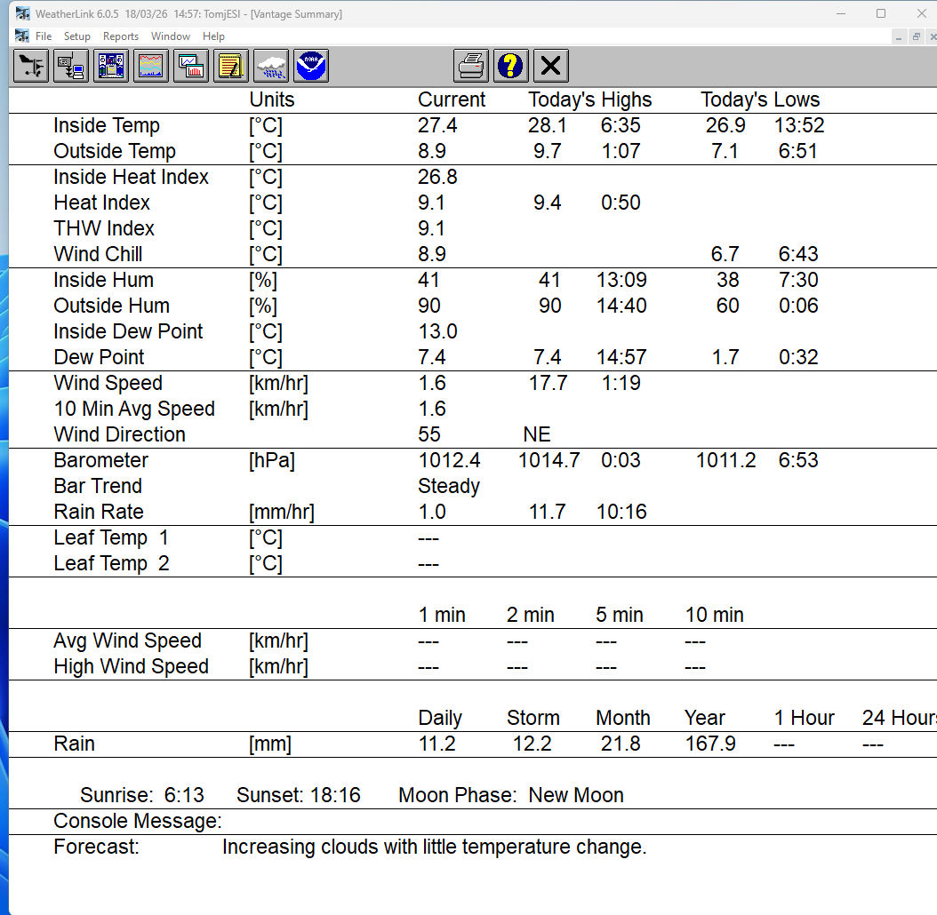The width and height of the screenshot is (937, 915).
Task: Click the yellow notepad with pencil icon
Action: pyautogui.click(x=231, y=66)
